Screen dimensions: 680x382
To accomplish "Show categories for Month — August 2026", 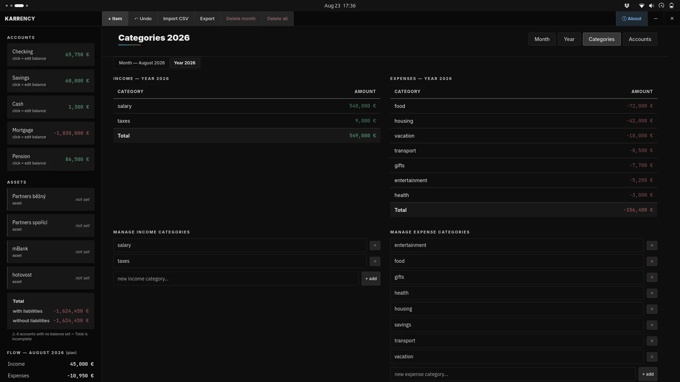I will (x=142, y=63).
